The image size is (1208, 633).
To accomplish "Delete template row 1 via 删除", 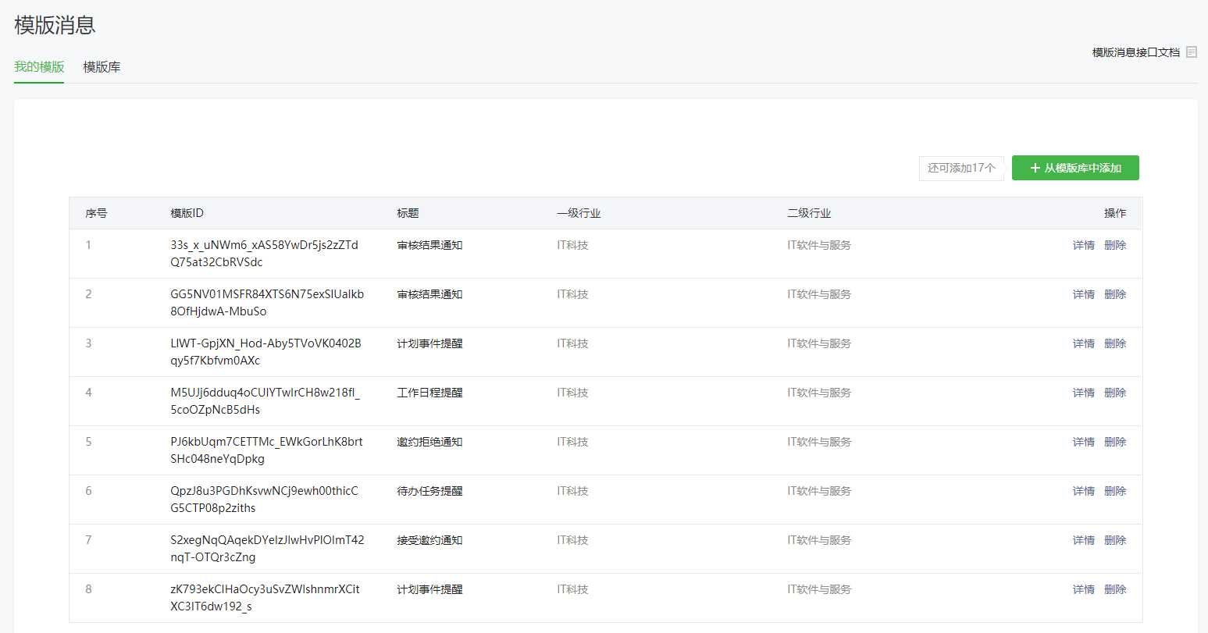I will pos(1115,245).
